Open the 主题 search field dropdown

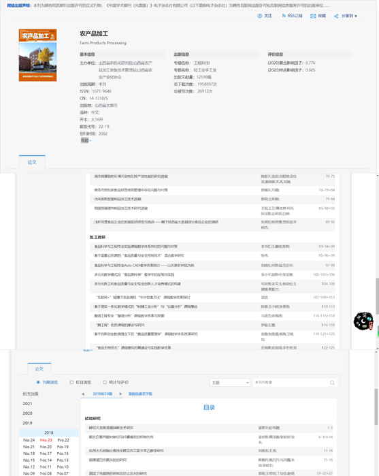[x=230, y=383]
